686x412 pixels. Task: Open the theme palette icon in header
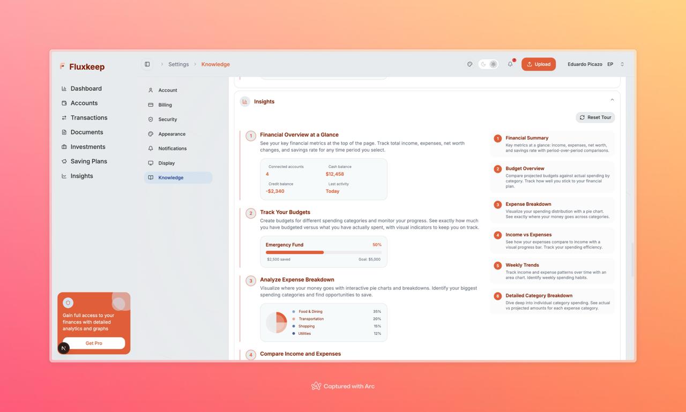click(469, 64)
